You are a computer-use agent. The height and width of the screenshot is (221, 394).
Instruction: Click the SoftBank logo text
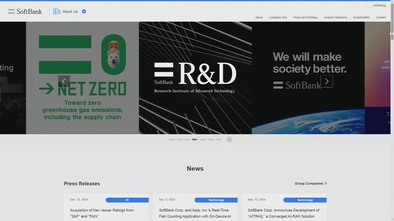29,12
